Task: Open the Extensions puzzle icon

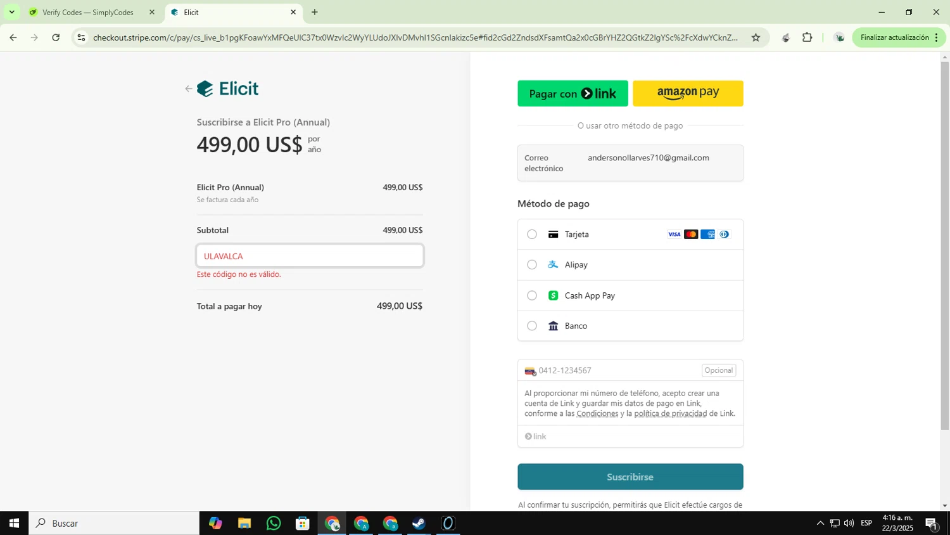Action: click(807, 37)
